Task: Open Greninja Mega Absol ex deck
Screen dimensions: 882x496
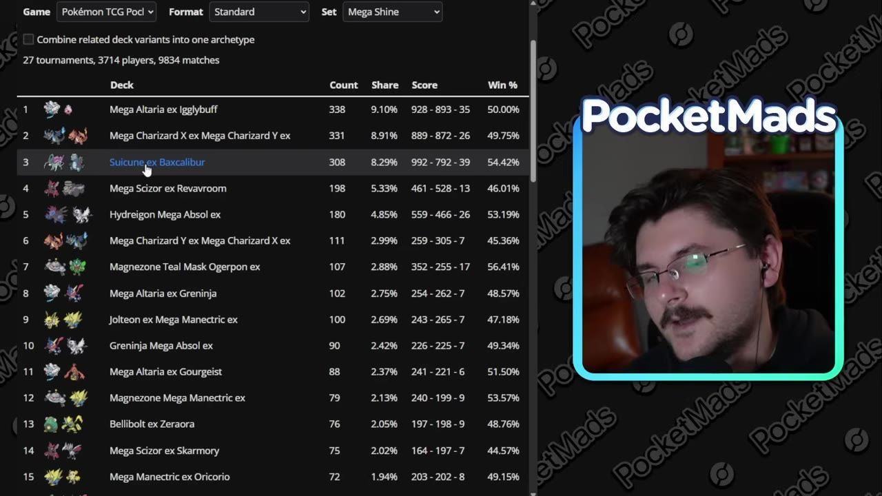Action: coord(161,346)
